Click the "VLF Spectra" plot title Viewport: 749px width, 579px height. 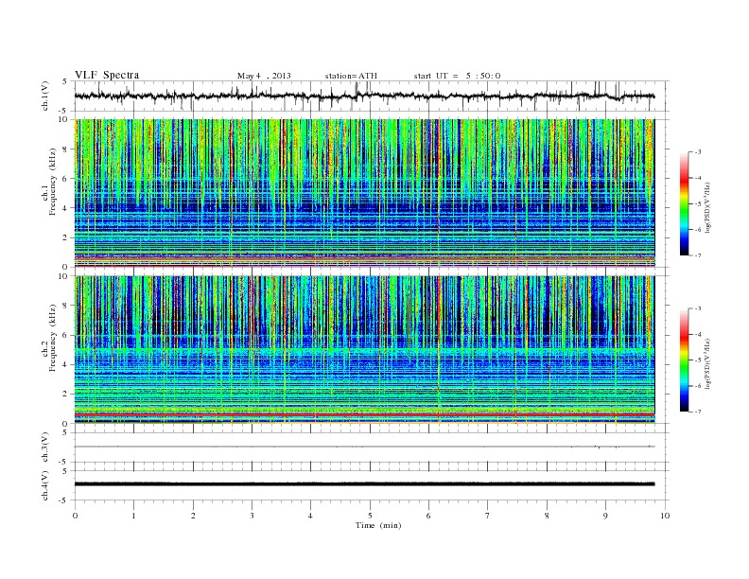tap(107, 75)
